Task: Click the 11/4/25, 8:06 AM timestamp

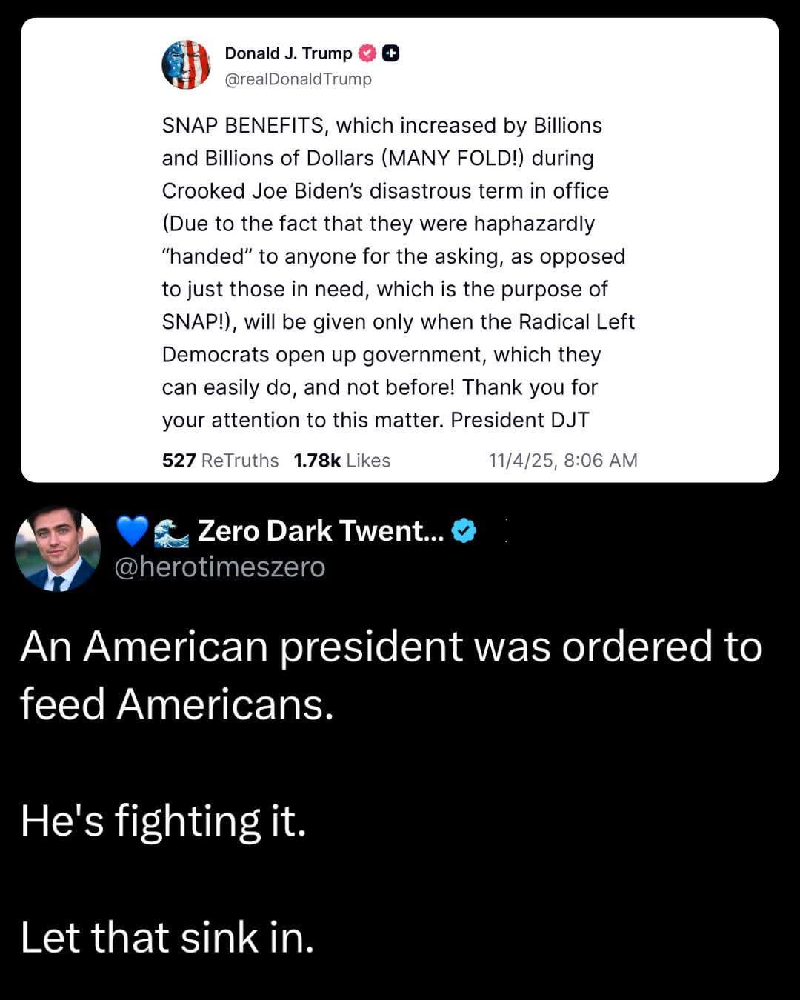Action: (563, 461)
